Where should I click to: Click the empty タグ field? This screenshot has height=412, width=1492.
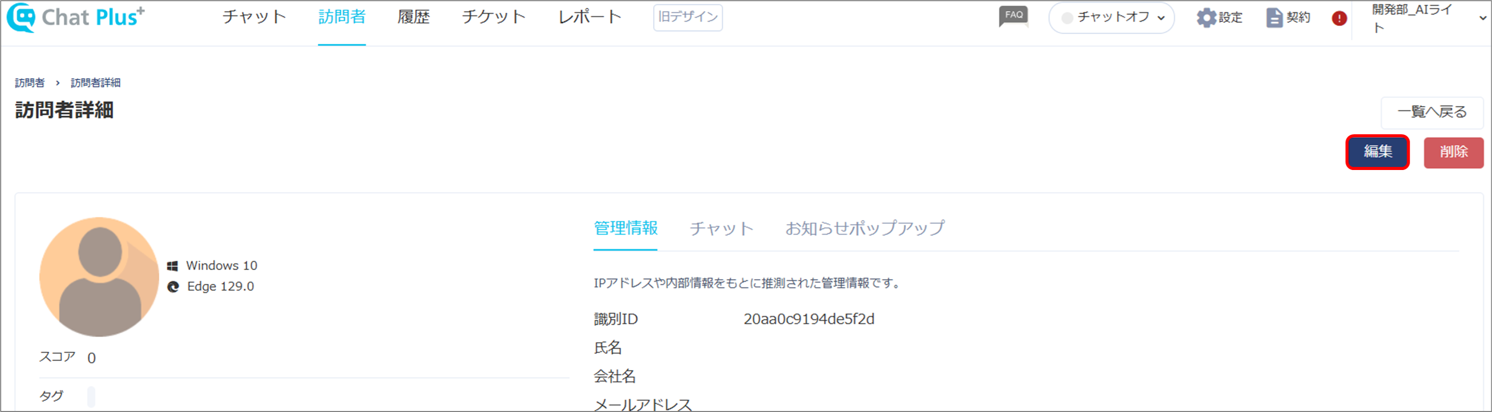(91, 397)
